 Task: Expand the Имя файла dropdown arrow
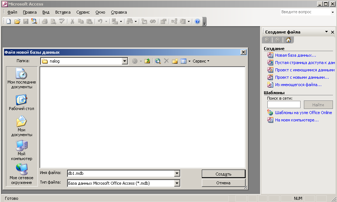point(177,173)
